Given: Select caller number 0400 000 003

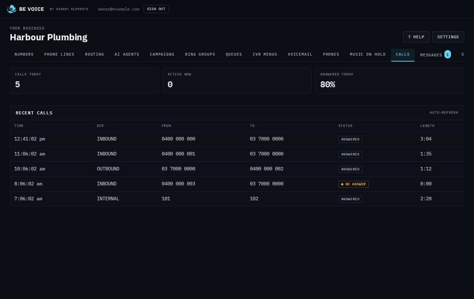Looking at the screenshot, I should pyautogui.click(x=178, y=184).
